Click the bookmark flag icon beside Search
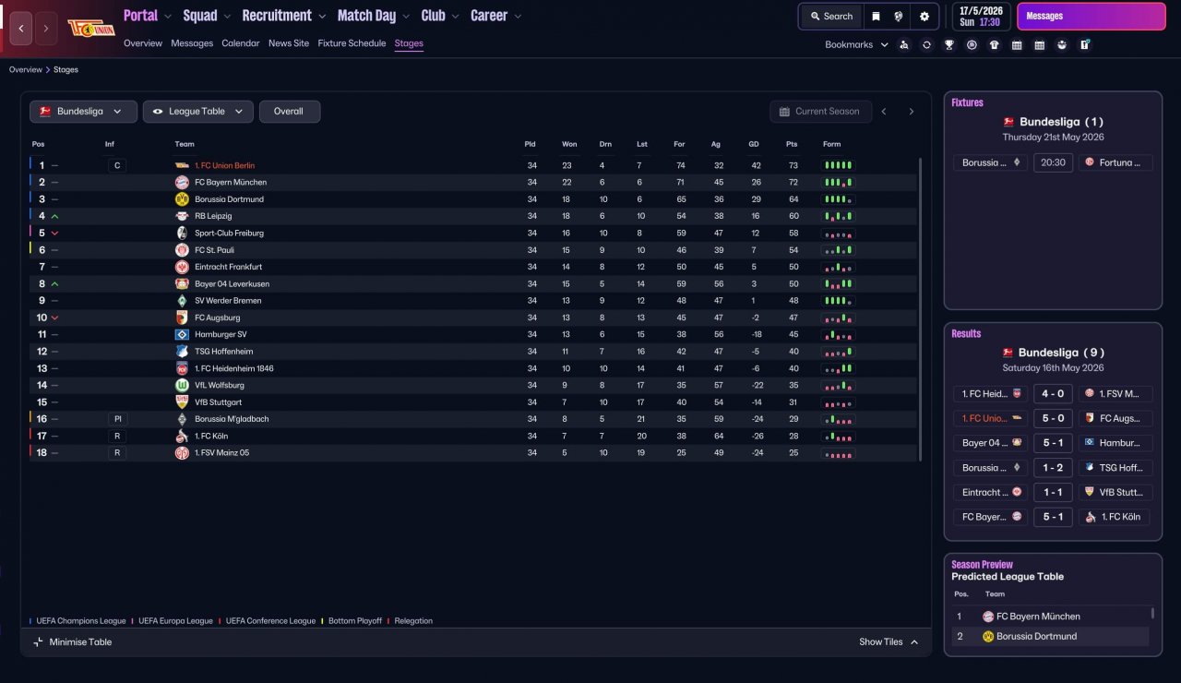The height and width of the screenshot is (683, 1181). point(876,16)
